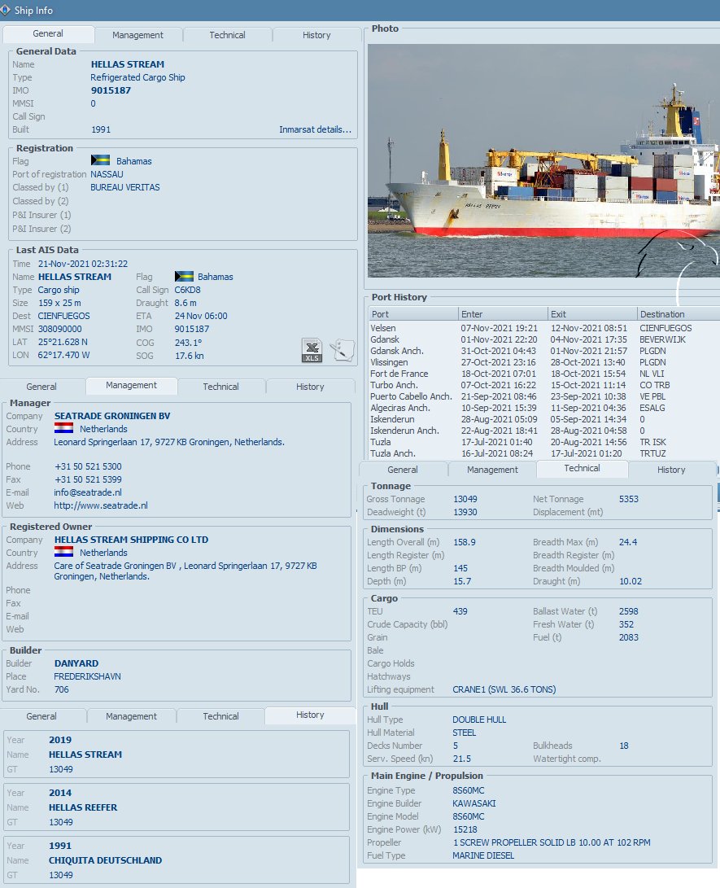The image size is (720, 888).
Task: Open History tab above General Data section
Action: 316,35
